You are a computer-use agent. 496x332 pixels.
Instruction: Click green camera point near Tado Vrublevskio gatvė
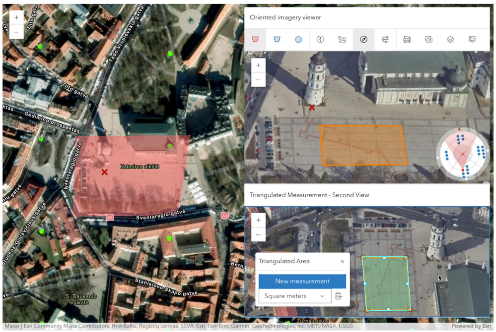(x=170, y=54)
